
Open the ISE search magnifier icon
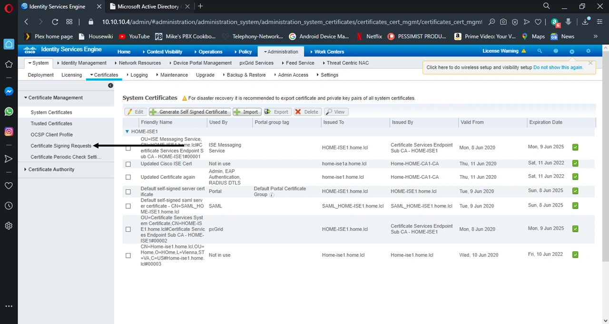coord(540,51)
